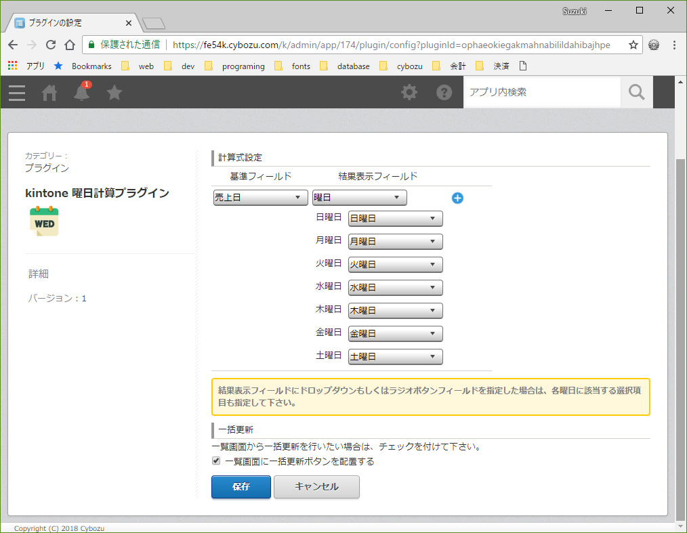Open the kintone settings gear

coord(409,92)
